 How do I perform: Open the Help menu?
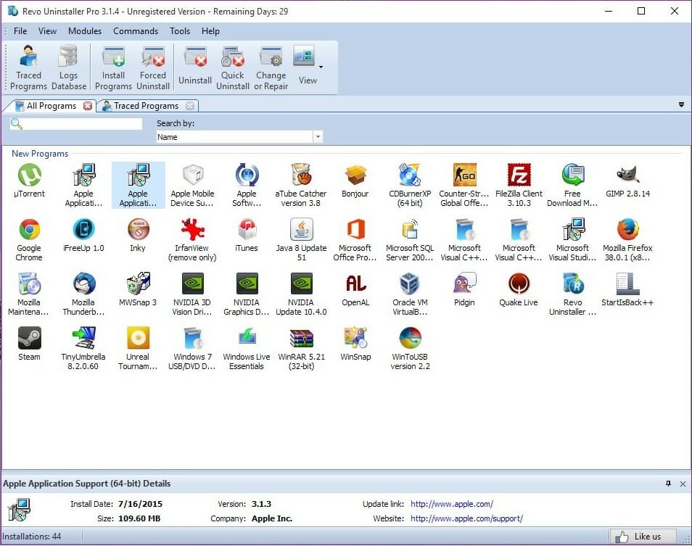click(x=210, y=31)
